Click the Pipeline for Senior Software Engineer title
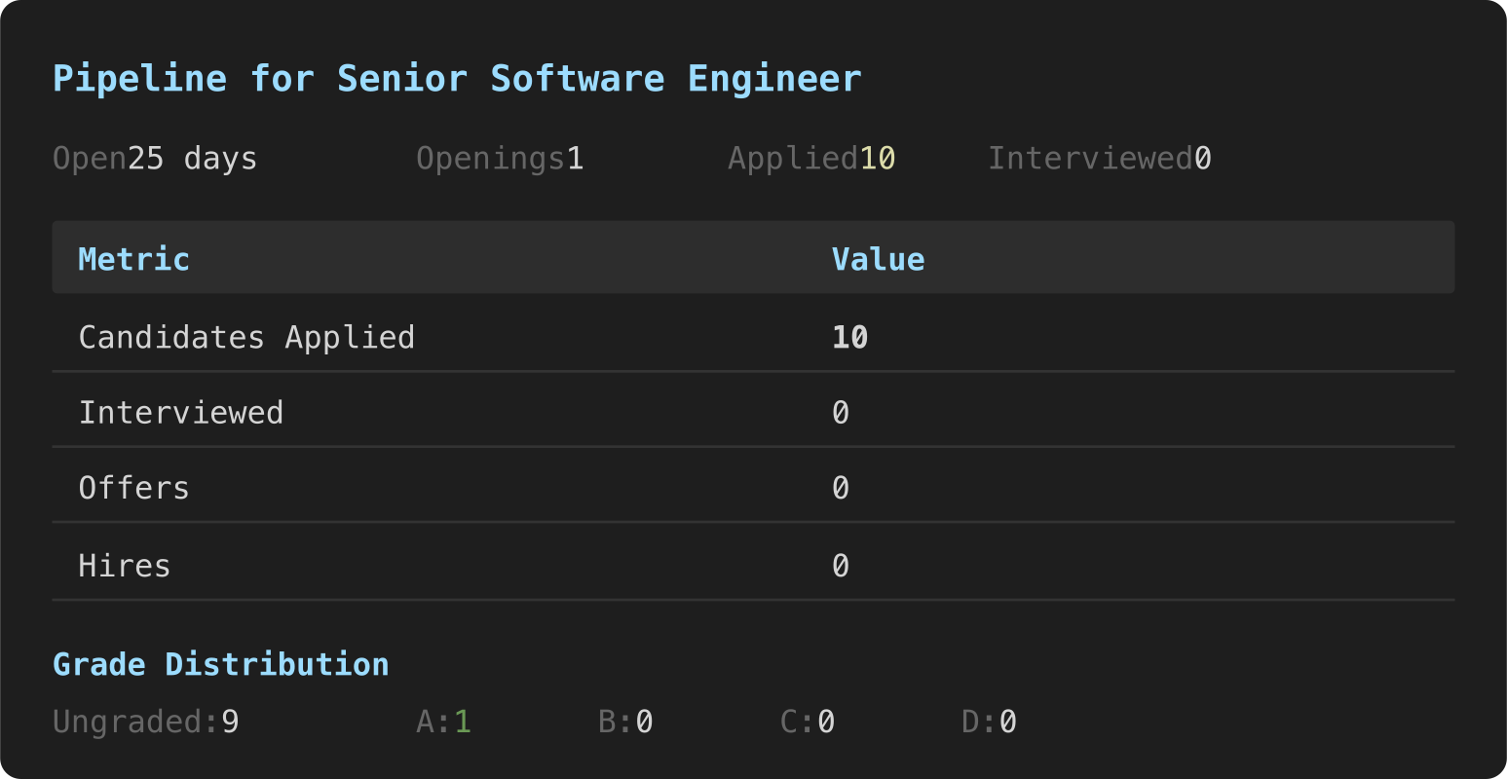The height and width of the screenshot is (779, 1507). pyautogui.click(x=457, y=79)
